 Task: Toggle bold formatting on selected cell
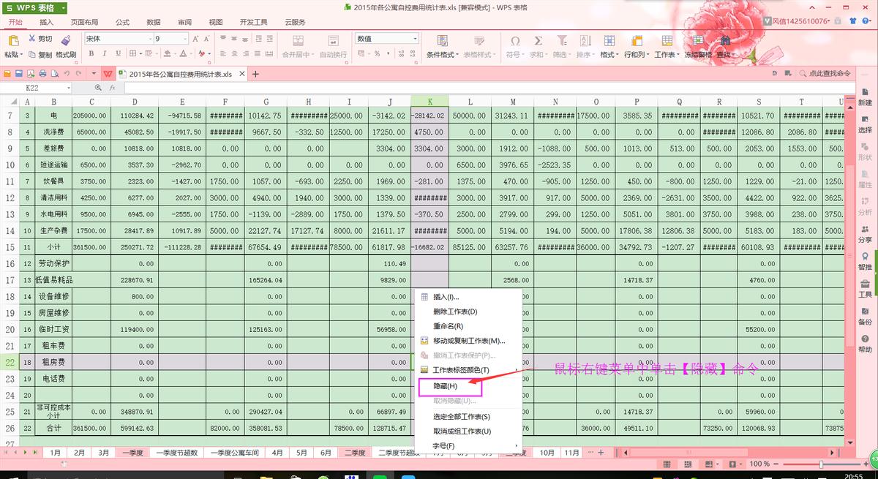91,53
